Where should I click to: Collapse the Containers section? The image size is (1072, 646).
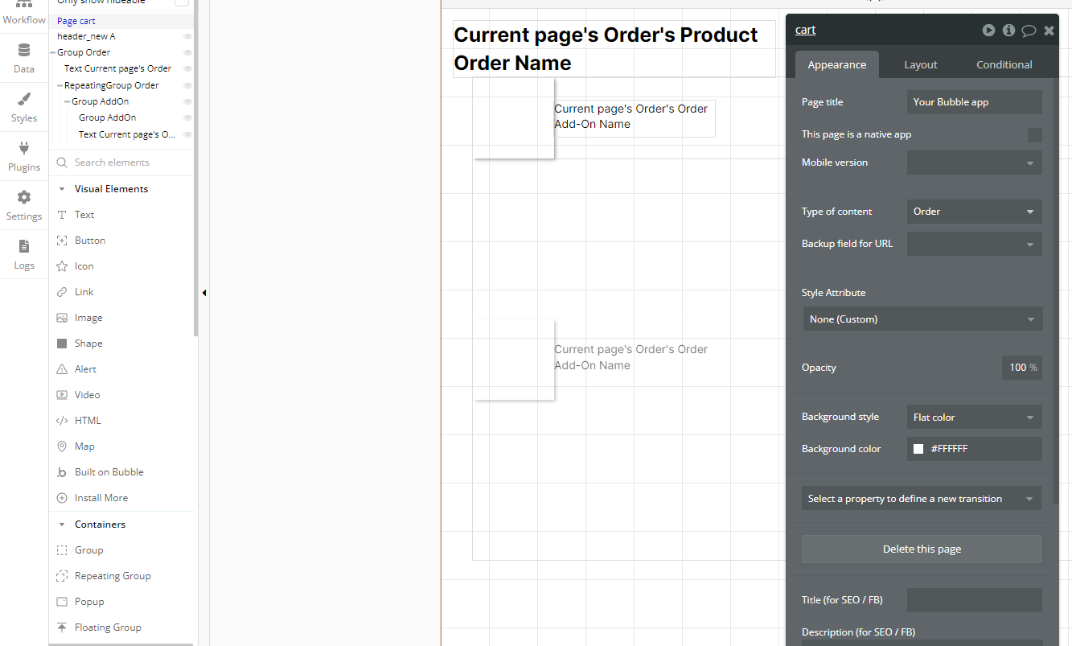62,525
